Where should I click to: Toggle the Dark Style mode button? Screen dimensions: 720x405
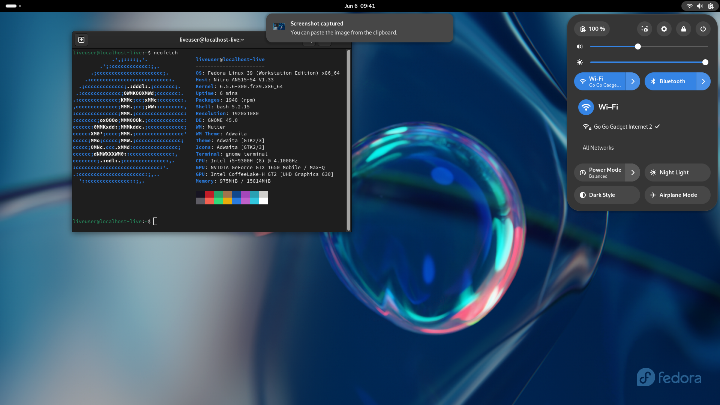[x=607, y=194]
